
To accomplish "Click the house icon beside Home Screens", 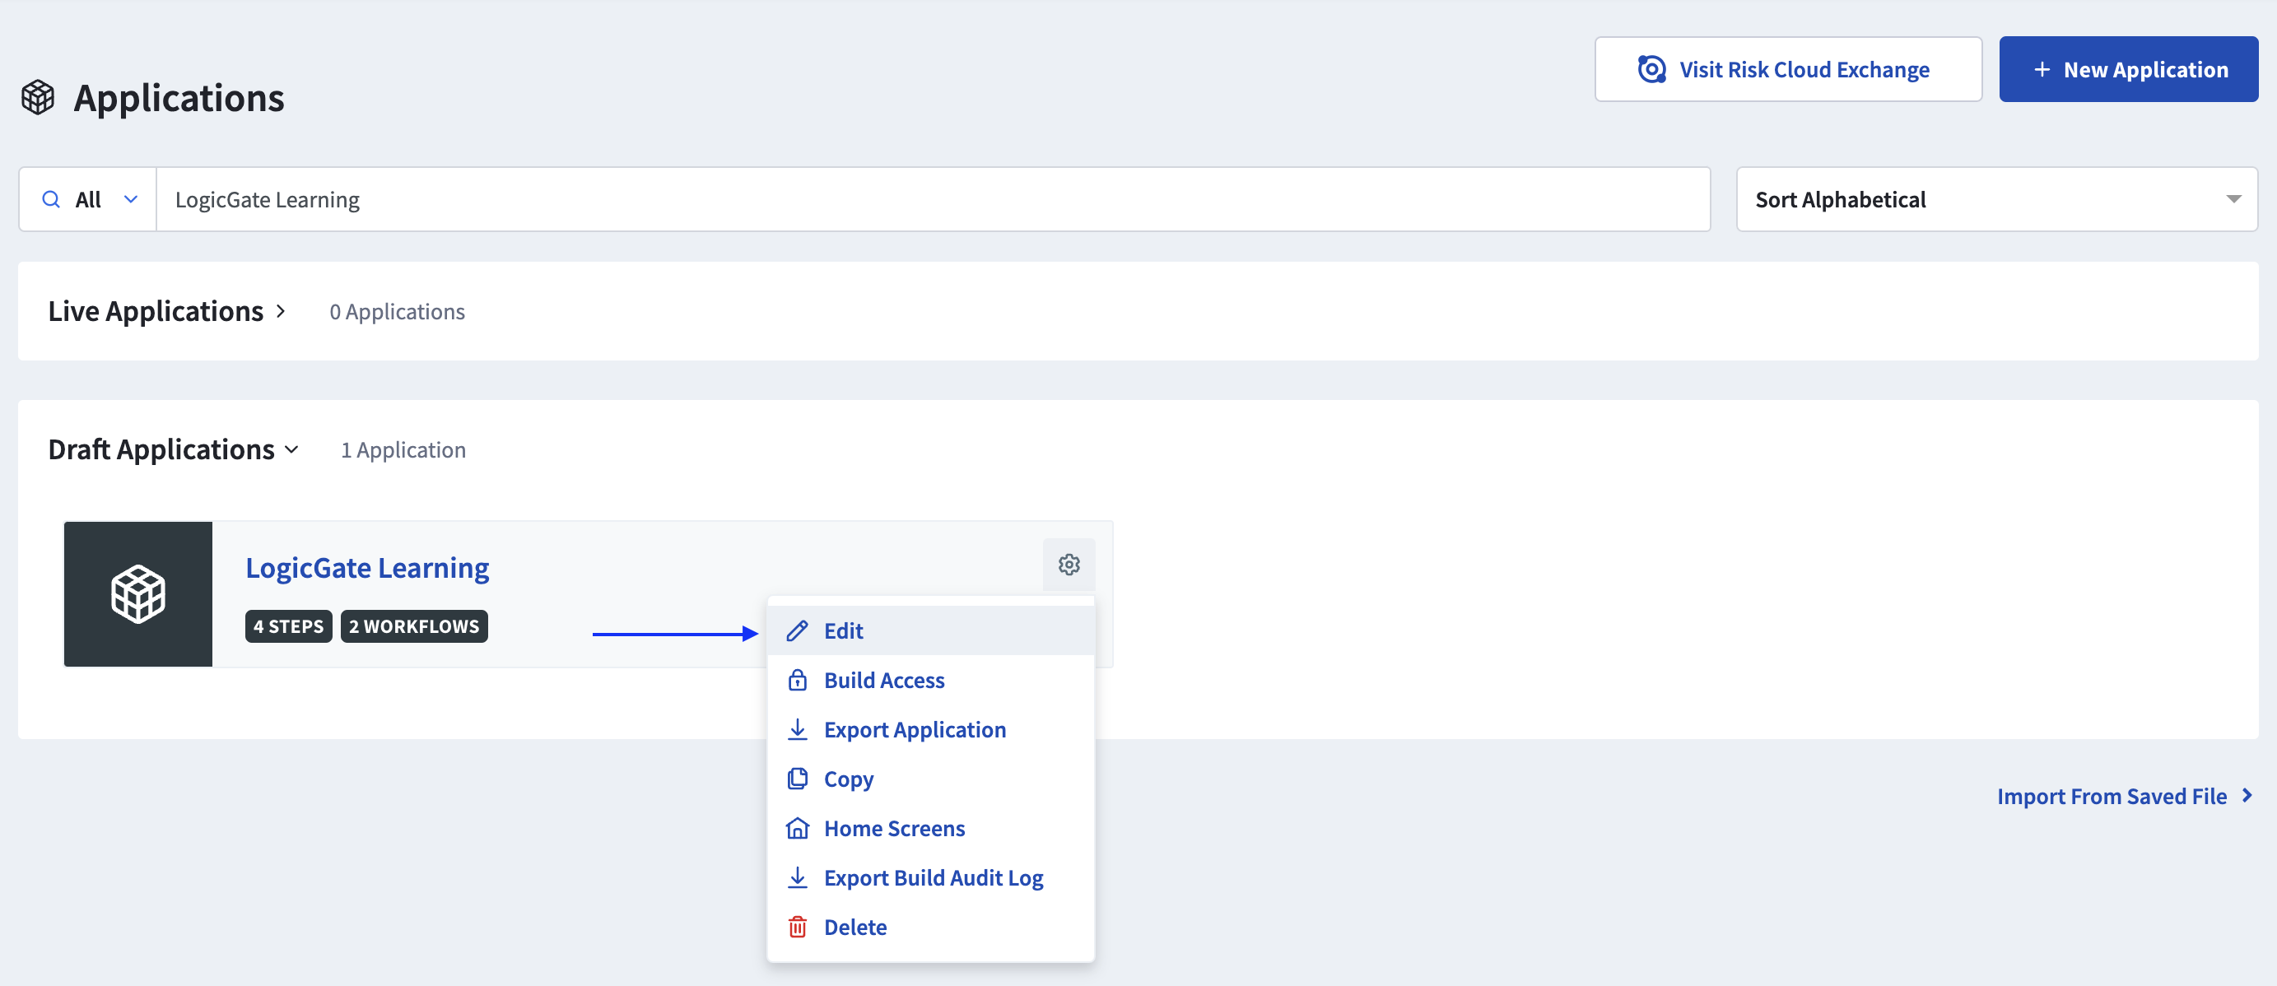I will pyautogui.click(x=798, y=829).
